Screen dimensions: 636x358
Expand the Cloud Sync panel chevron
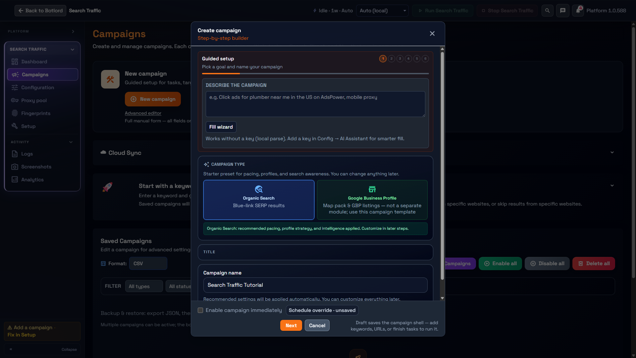[x=612, y=152]
